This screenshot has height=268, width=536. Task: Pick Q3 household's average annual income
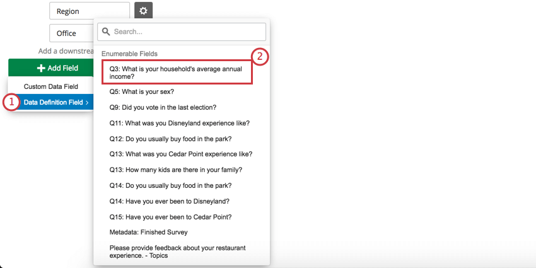pyautogui.click(x=177, y=73)
